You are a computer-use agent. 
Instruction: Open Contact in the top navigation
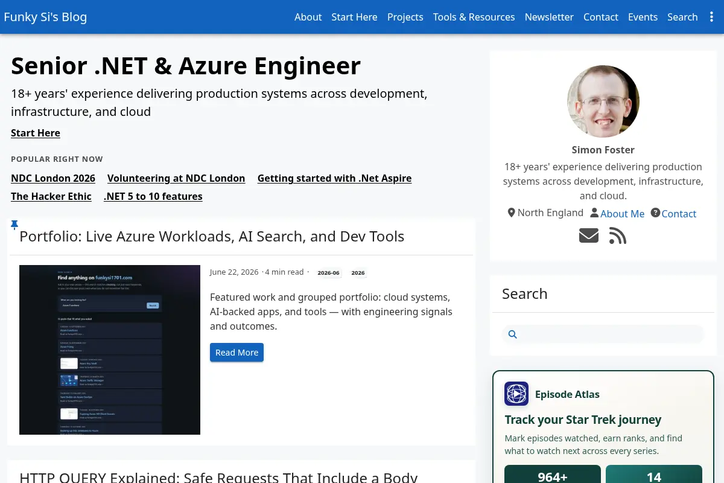tap(601, 17)
